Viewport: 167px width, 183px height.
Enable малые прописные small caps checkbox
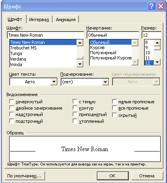(x=114, y=102)
